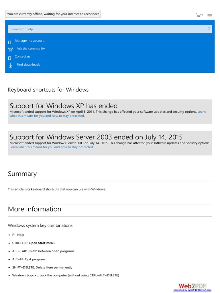Focus the Search for help field
The width and height of the screenshot is (220, 293).
pyautogui.click(x=110, y=29)
